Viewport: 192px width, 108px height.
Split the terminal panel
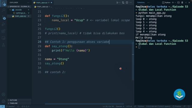click(178, 3)
